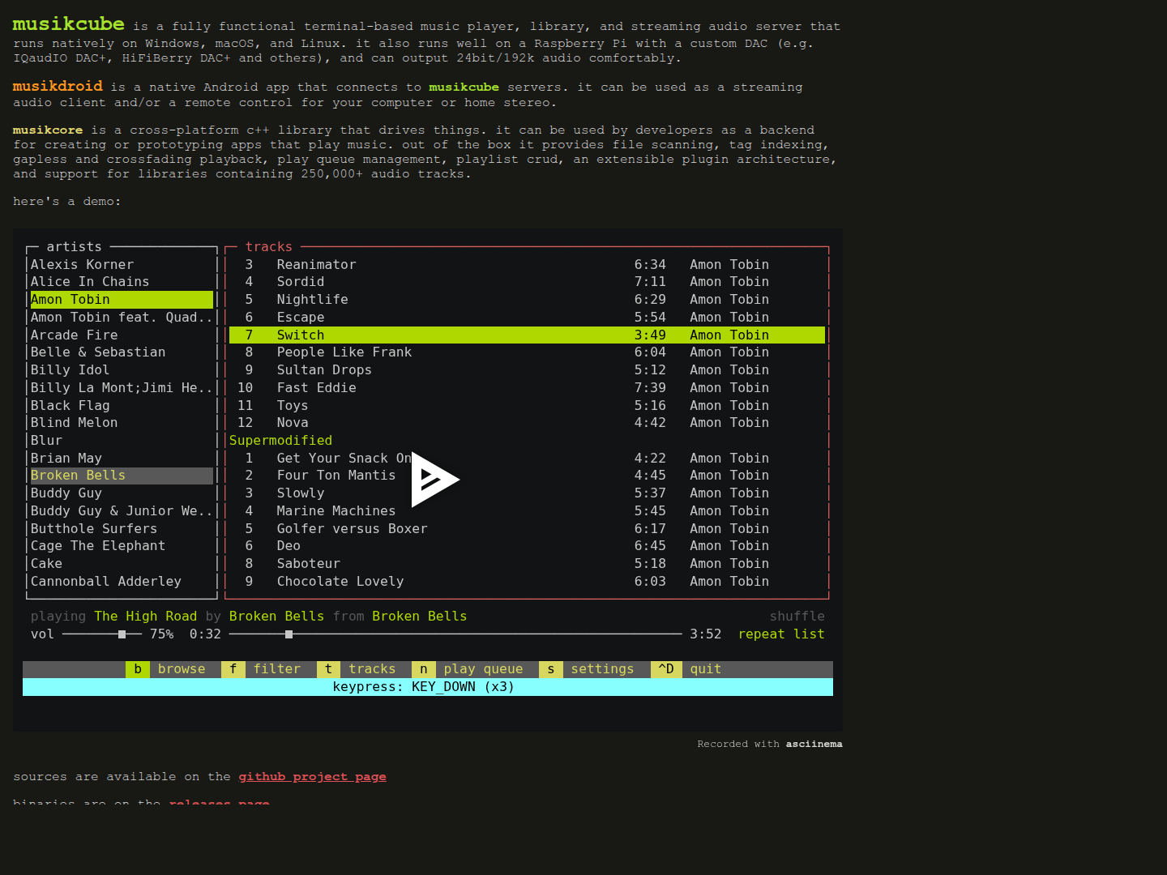1167x875 pixels.
Task: Toggle shuffle playback mode
Action: click(797, 617)
